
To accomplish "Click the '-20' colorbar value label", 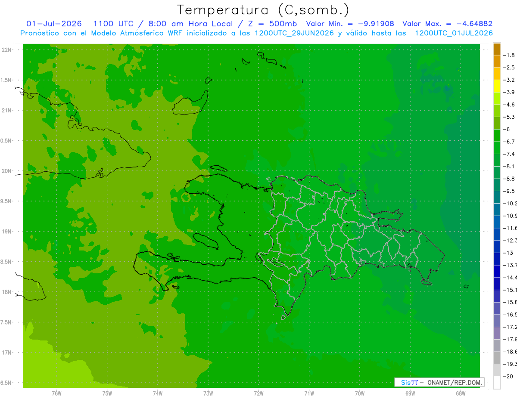I will tap(508, 376).
